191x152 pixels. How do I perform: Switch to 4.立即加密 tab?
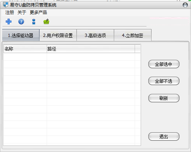(x=132, y=35)
